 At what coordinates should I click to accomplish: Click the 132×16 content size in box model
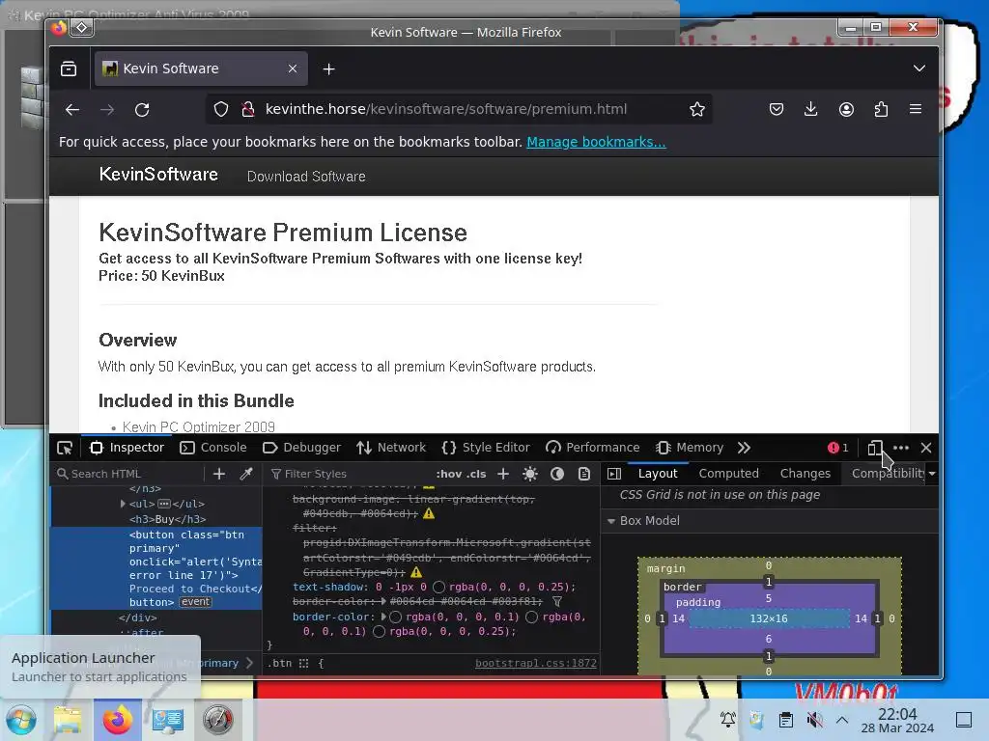(x=768, y=618)
